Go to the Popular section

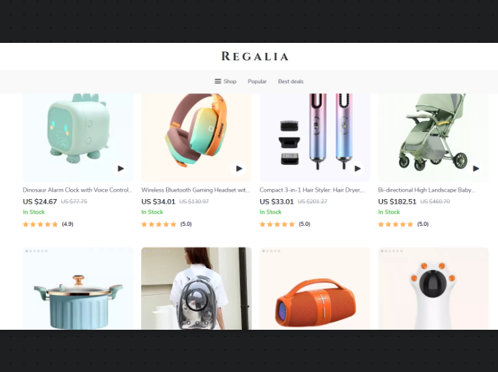(257, 81)
